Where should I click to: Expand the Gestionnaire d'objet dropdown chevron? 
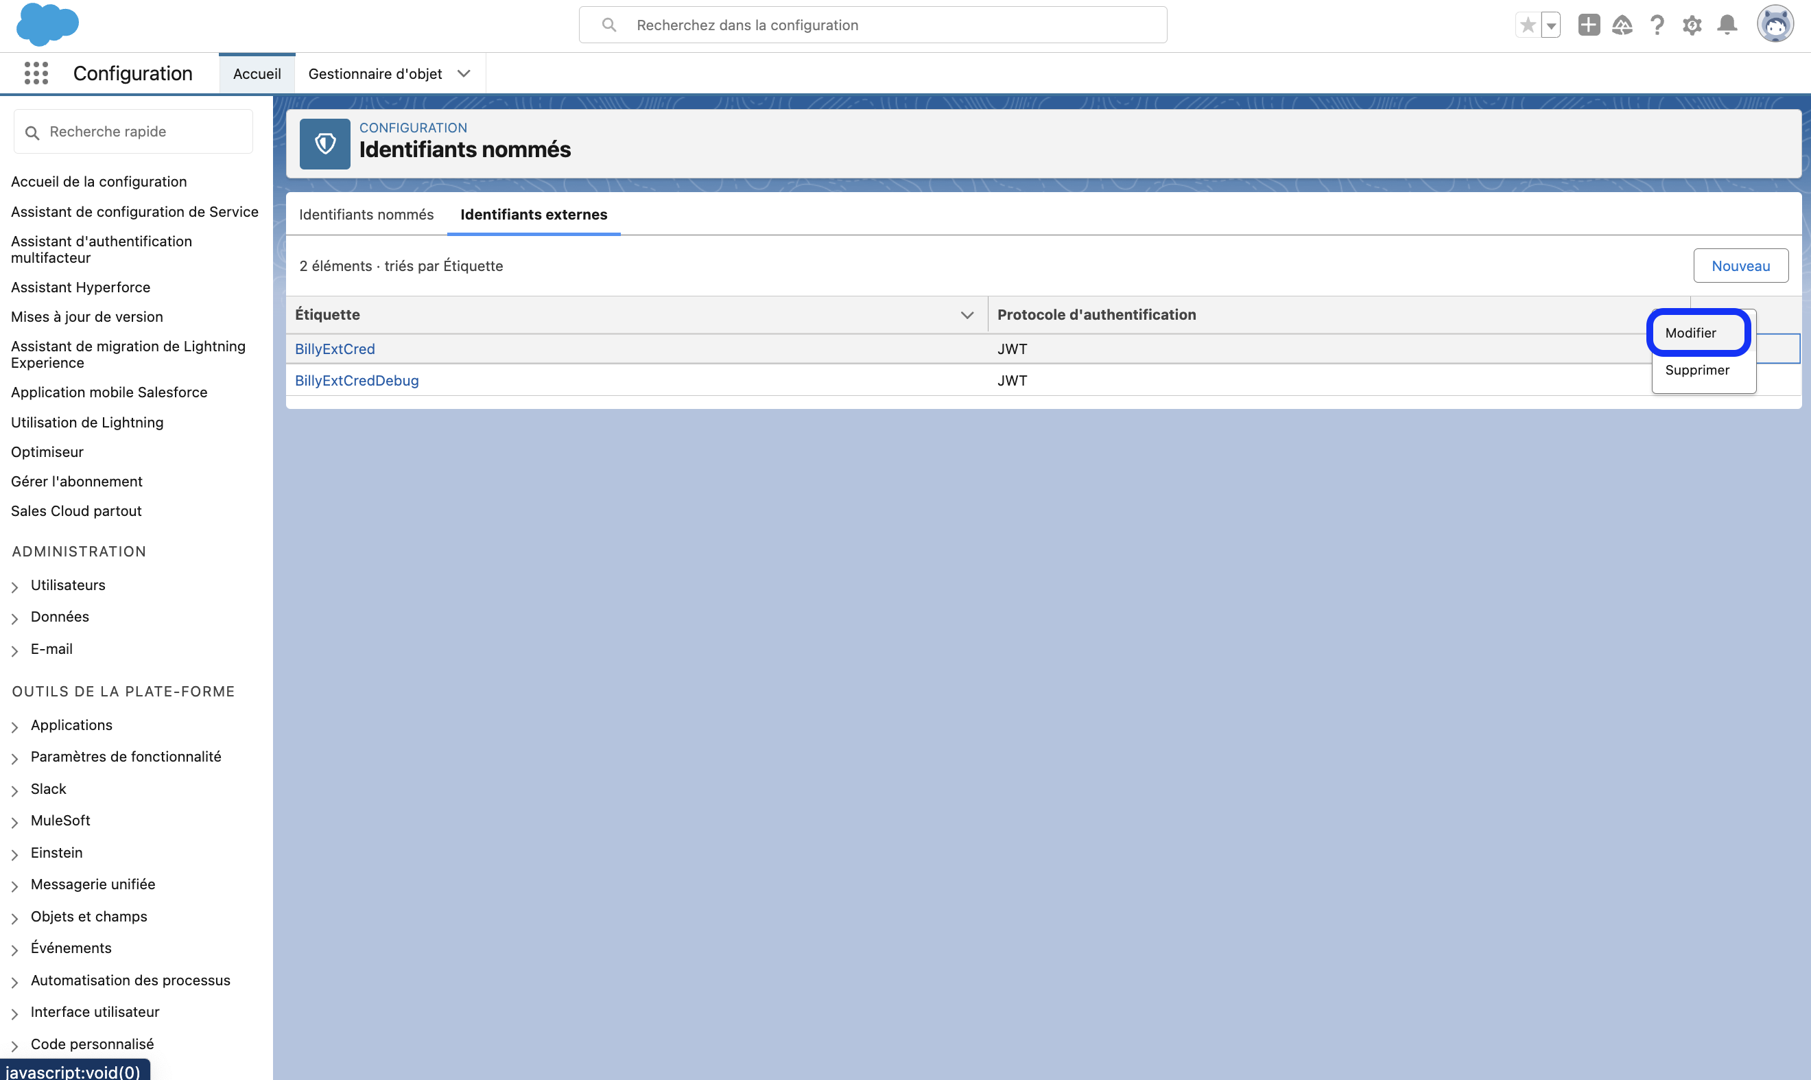[x=464, y=73]
